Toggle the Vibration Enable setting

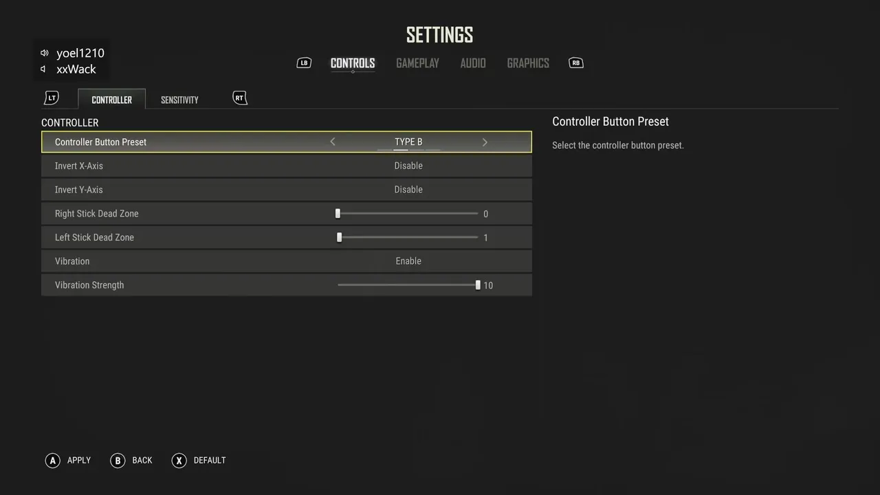(408, 261)
